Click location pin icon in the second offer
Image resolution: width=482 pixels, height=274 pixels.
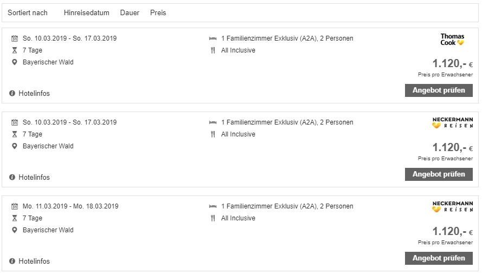(15, 146)
